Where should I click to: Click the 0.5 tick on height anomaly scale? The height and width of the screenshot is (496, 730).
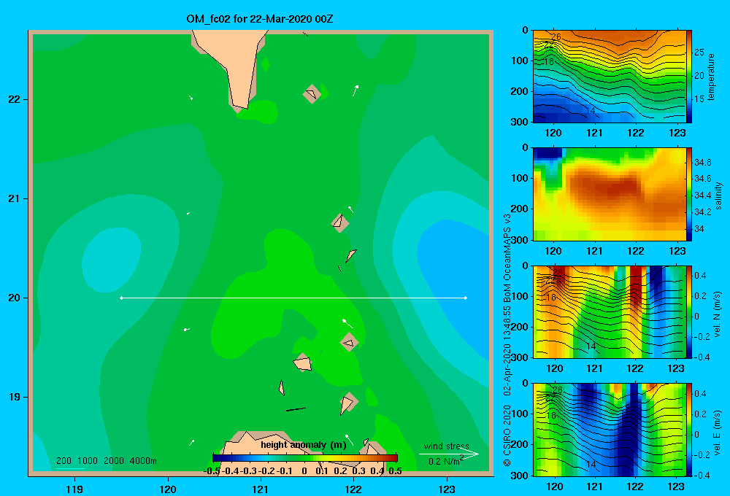pos(395,471)
